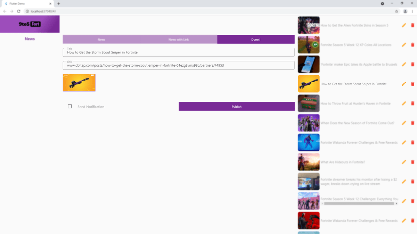Reload the localhost page
Screen dimensions: 417x234
[x=18, y=11]
